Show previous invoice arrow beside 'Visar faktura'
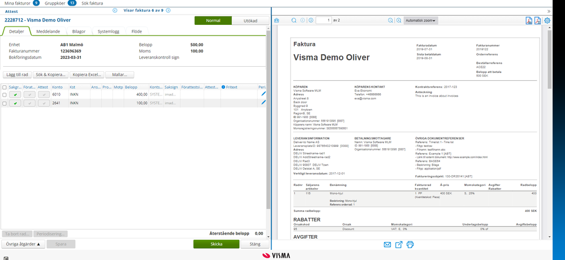Image resolution: width=565 pixels, height=260 pixels. point(115,10)
